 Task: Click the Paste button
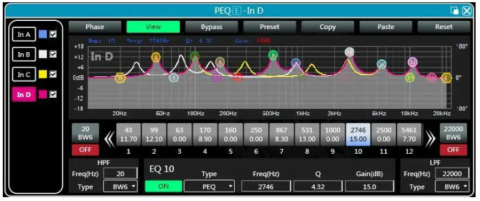[386, 26]
